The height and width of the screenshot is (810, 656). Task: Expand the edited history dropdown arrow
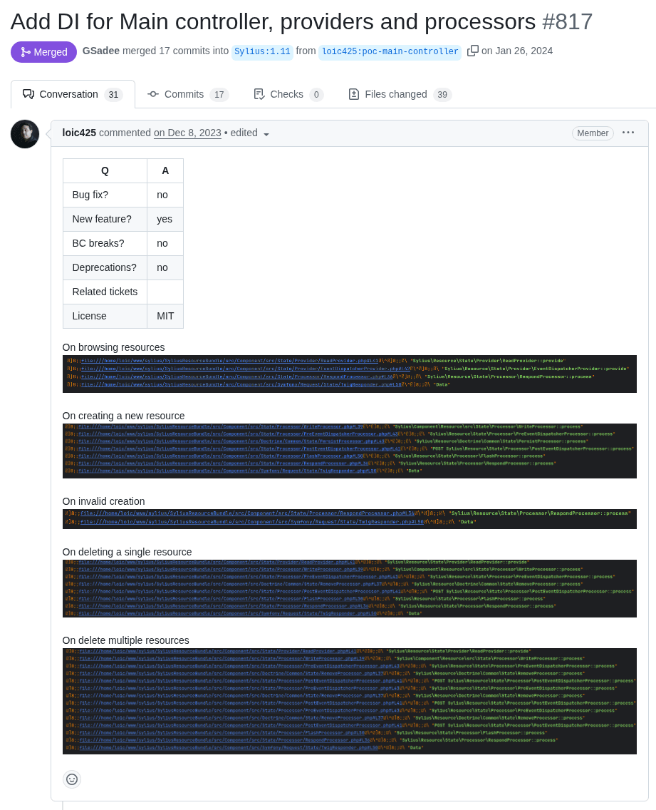pyautogui.click(x=266, y=134)
